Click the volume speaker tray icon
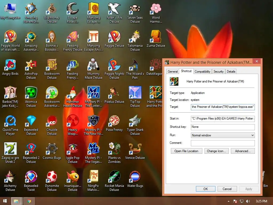 point(248,201)
